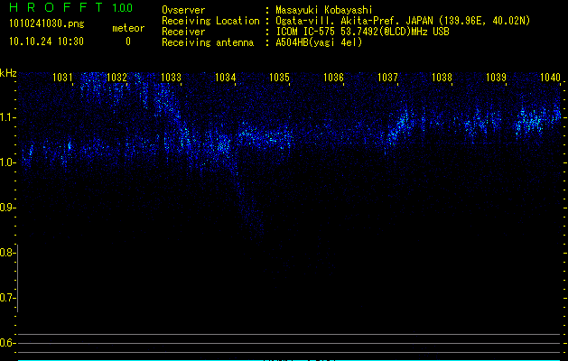Click the 1036 time marker
The height and width of the screenshot is (361, 568).
pyautogui.click(x=333, y=78)
